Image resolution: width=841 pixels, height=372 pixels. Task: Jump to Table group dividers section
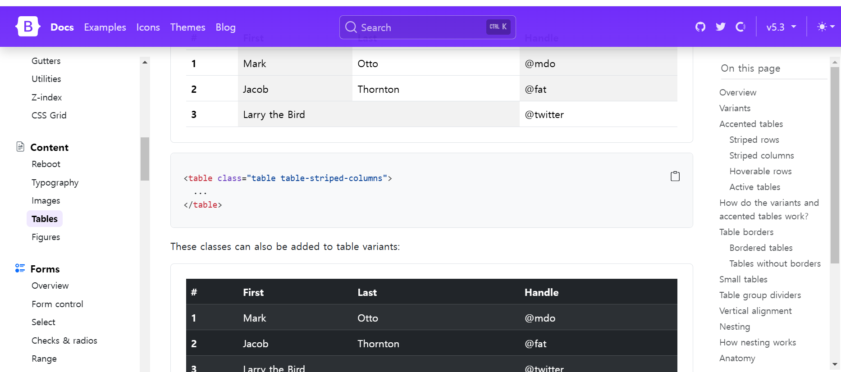click(760, 295)
